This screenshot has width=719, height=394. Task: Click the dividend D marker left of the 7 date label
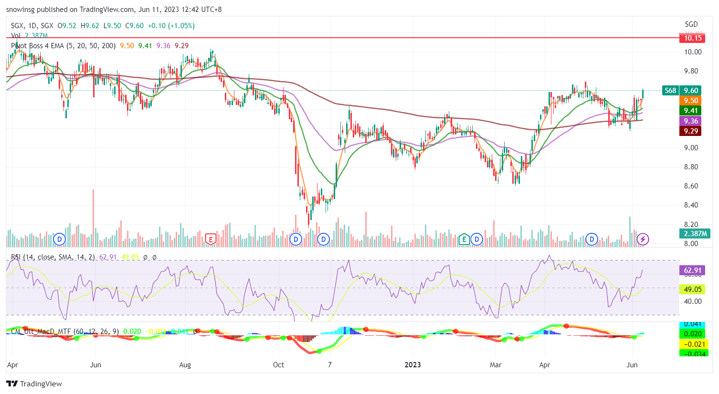pos(324,239)
